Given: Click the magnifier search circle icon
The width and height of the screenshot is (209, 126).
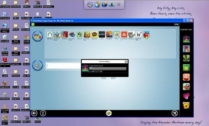Looking at the screenshot, I should tap(37, 65).
